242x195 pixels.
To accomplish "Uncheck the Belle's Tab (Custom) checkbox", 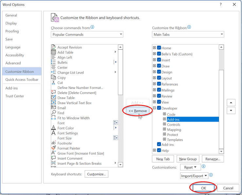I will [159, 54].
